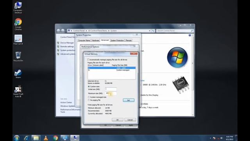
Task: Switch to the Computer Name tab
Action: (84, 40)
